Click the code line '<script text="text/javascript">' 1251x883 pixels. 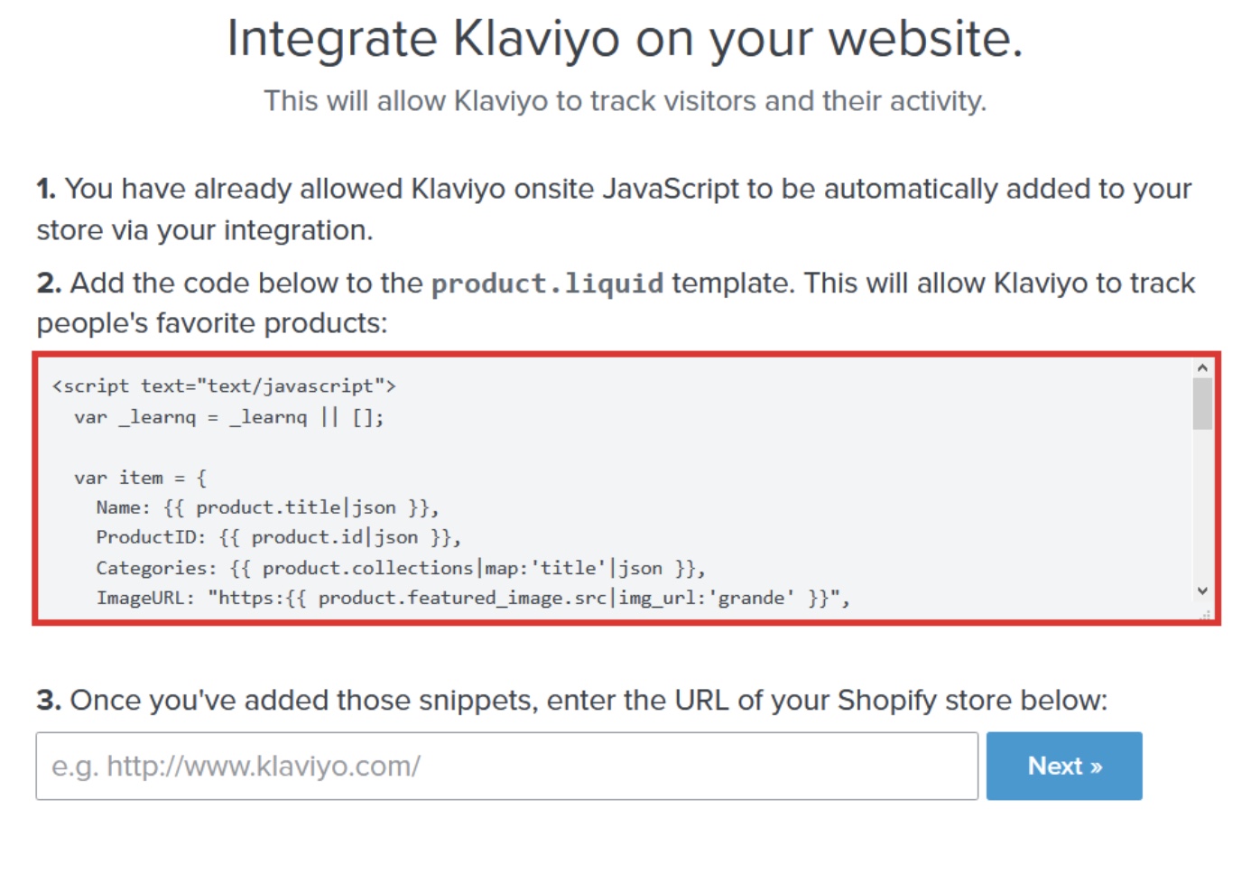point(224,386)
